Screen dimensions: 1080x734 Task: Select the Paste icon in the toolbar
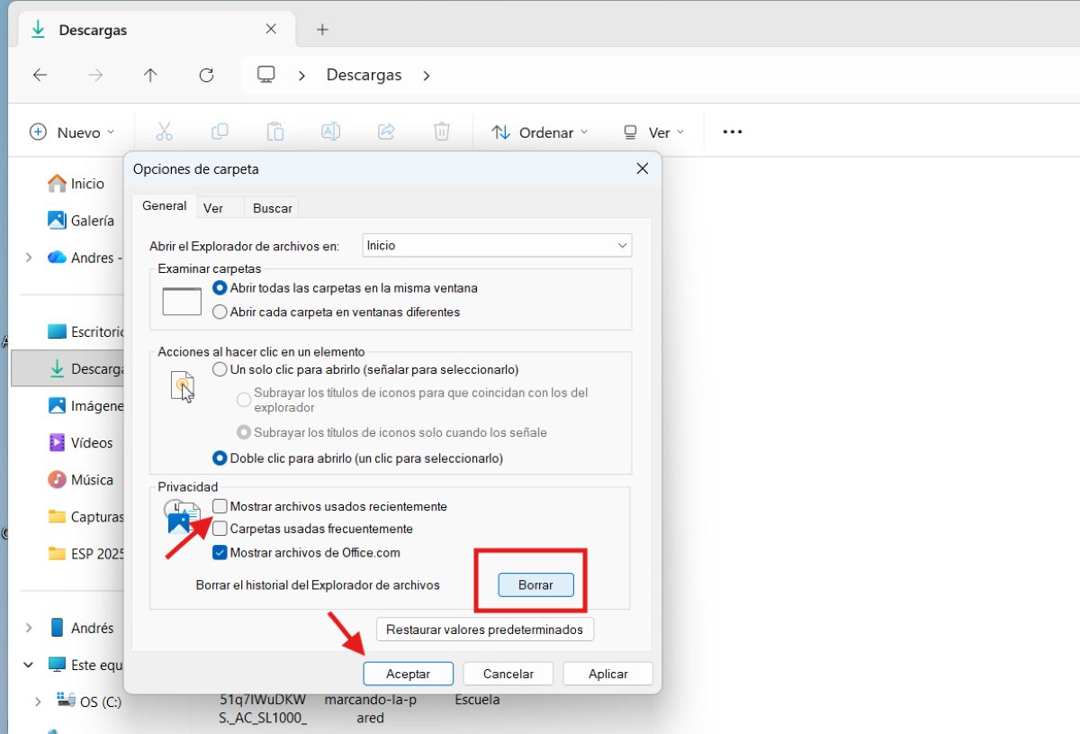click(275, 131)
